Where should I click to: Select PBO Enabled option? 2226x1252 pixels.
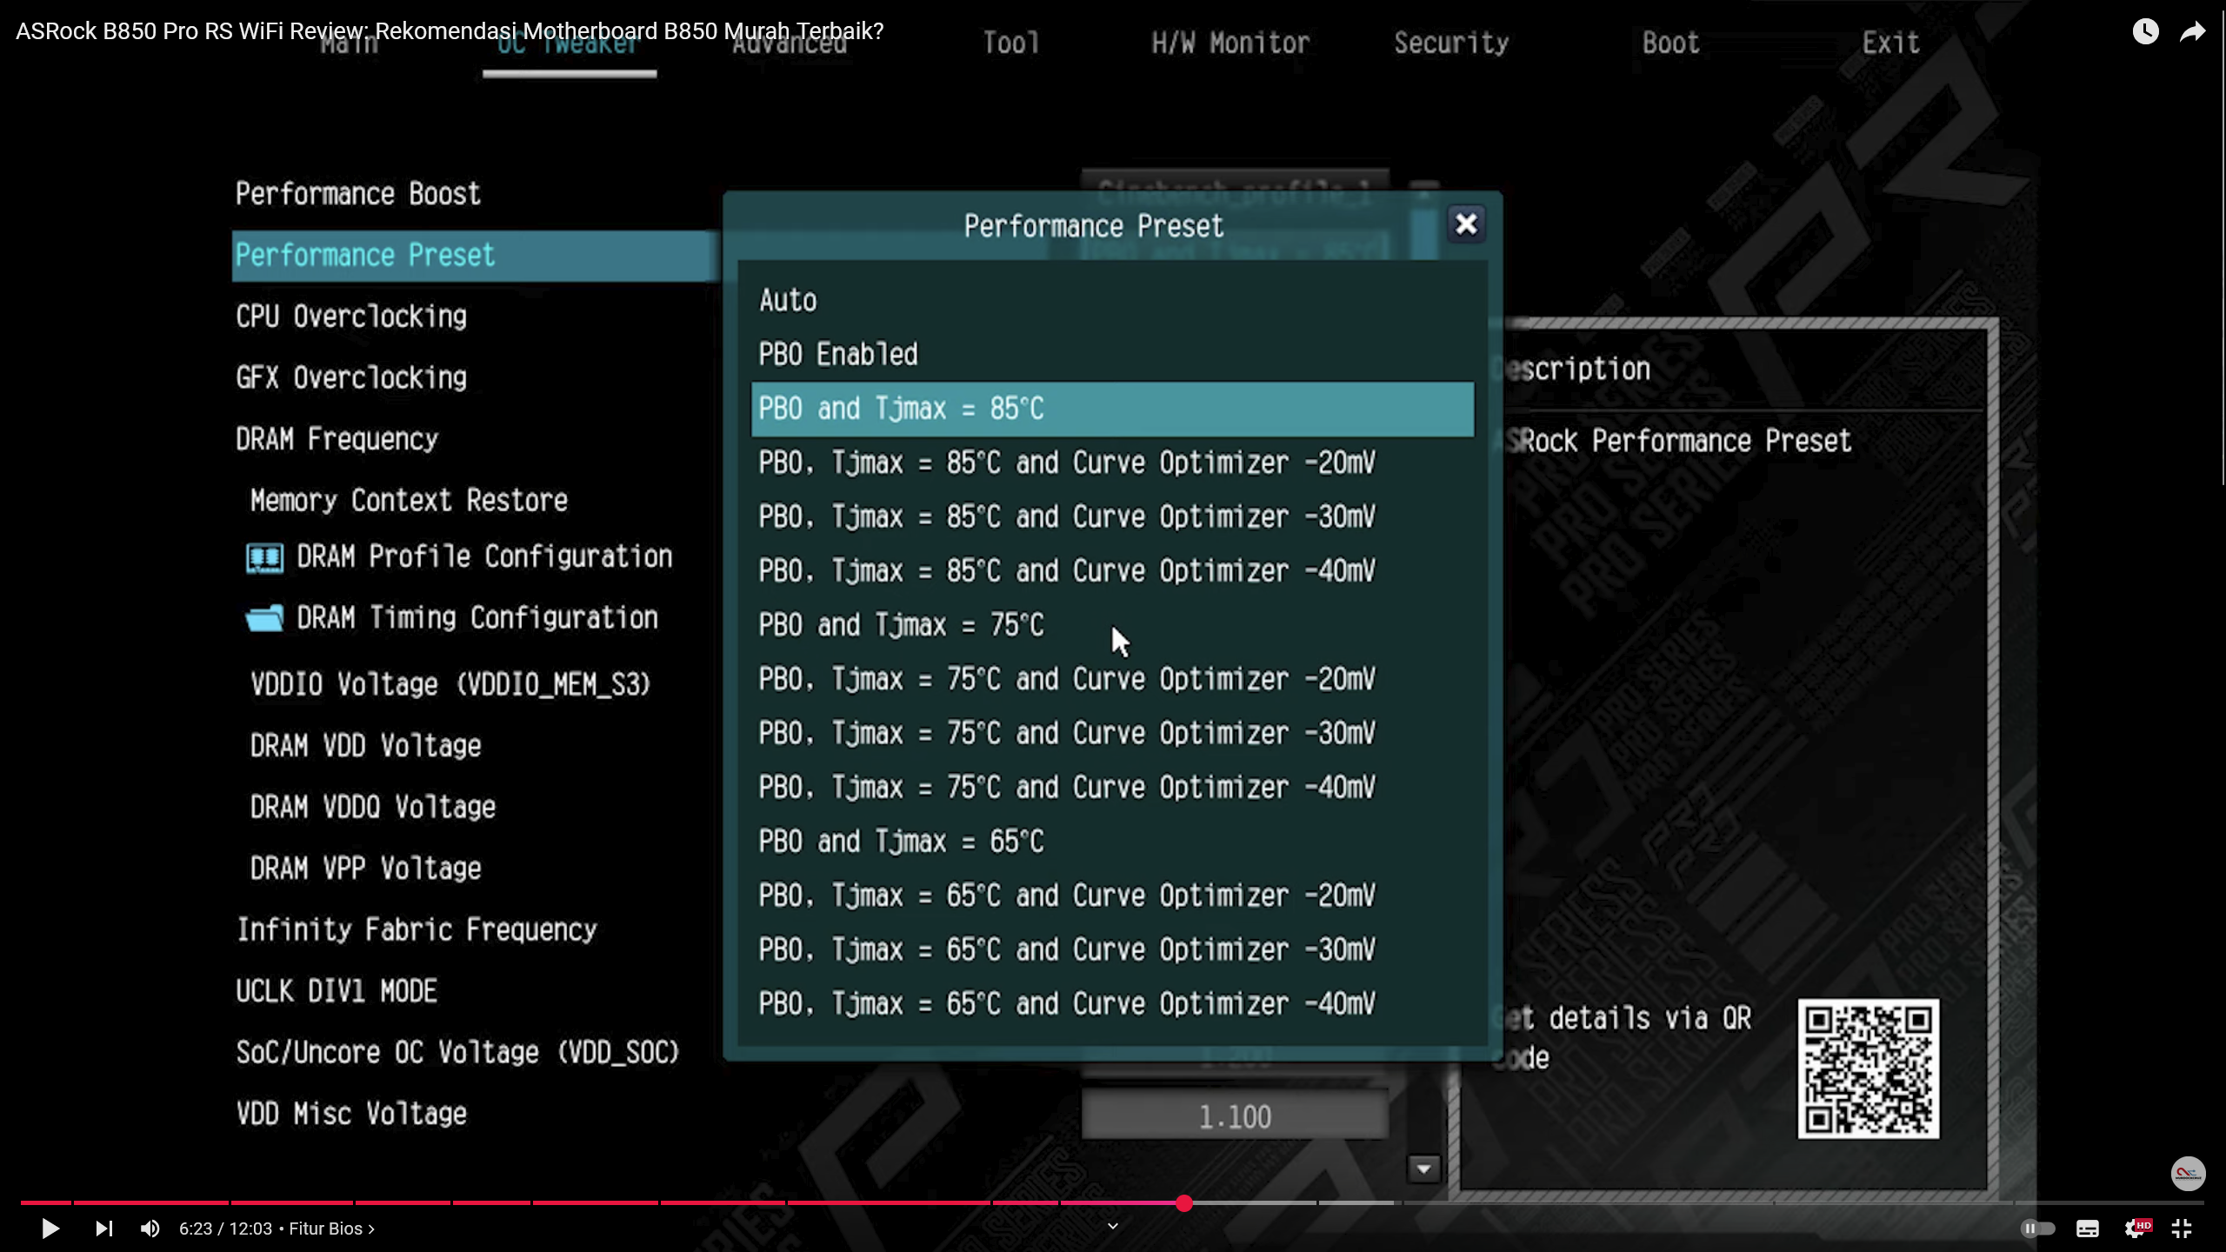pos(838,354)
